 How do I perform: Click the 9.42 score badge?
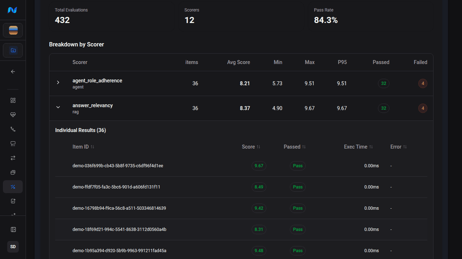click(x=259, y=208)
